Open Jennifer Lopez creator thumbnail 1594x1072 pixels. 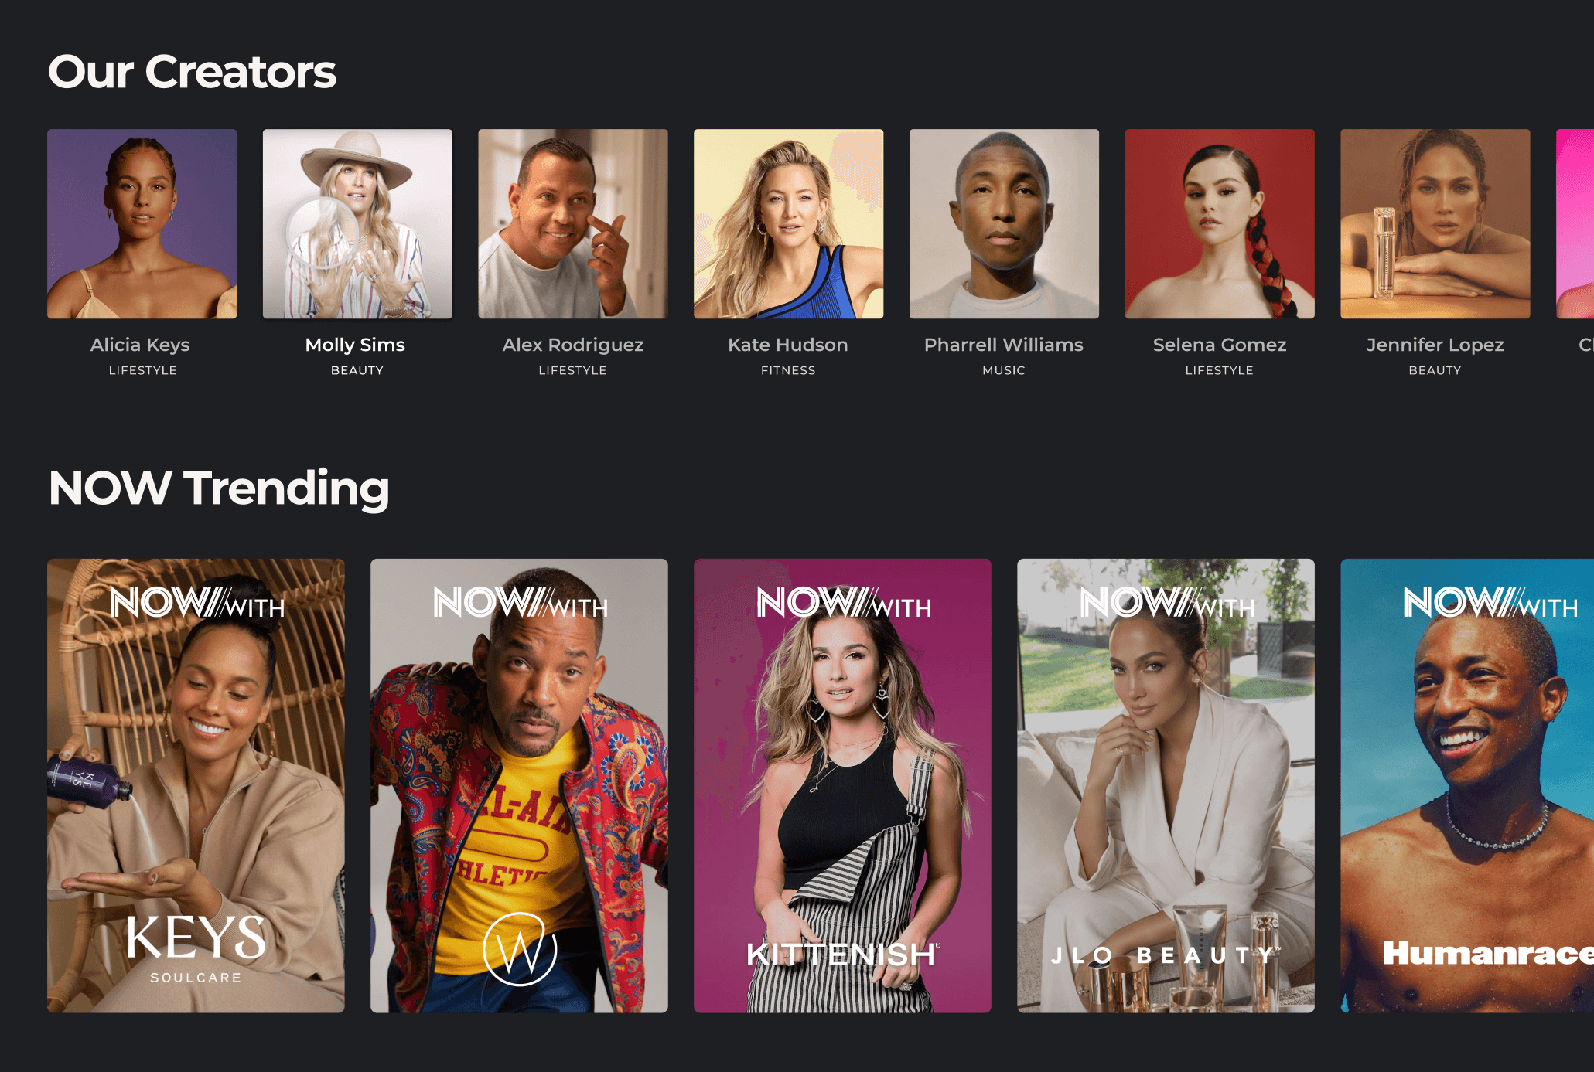[1435, 224]
